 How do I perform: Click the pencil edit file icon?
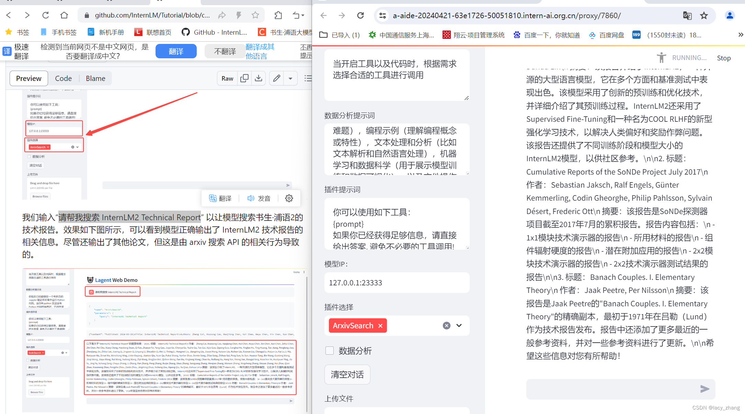click(277, 79)
